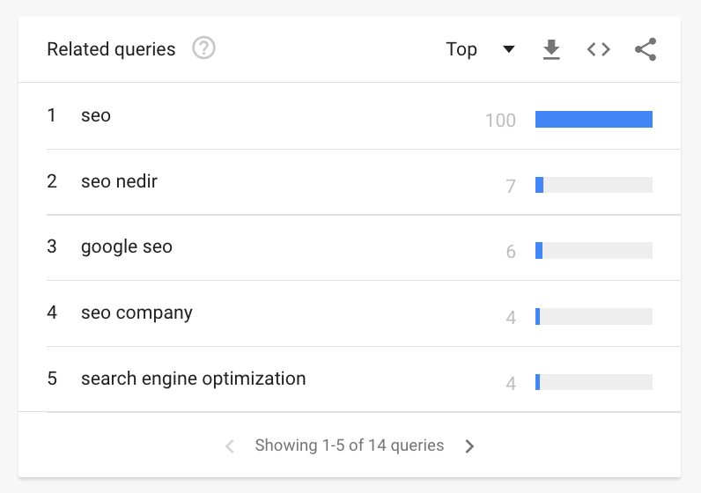Click the full blue bar for seo
This screenshot has width=701, height=493.
point(594,120)
